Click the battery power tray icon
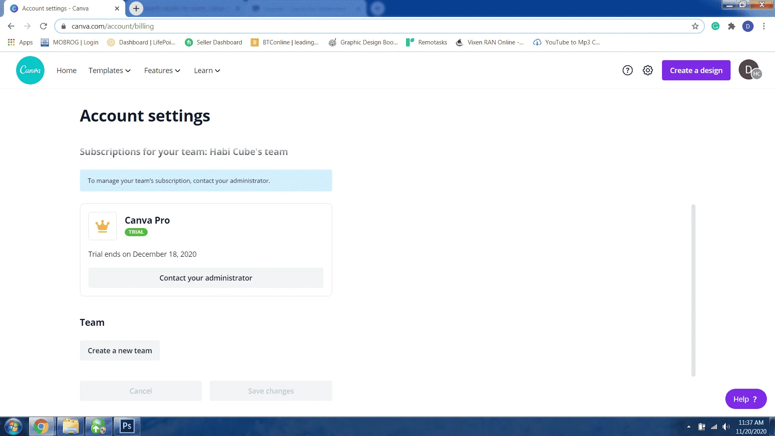This screenshot has width=775, height=436. (x=702, y=427)
